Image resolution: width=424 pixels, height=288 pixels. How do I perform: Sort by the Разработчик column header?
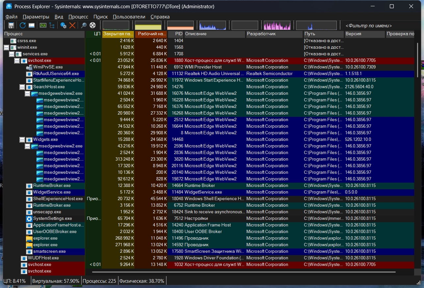[274, 34]
